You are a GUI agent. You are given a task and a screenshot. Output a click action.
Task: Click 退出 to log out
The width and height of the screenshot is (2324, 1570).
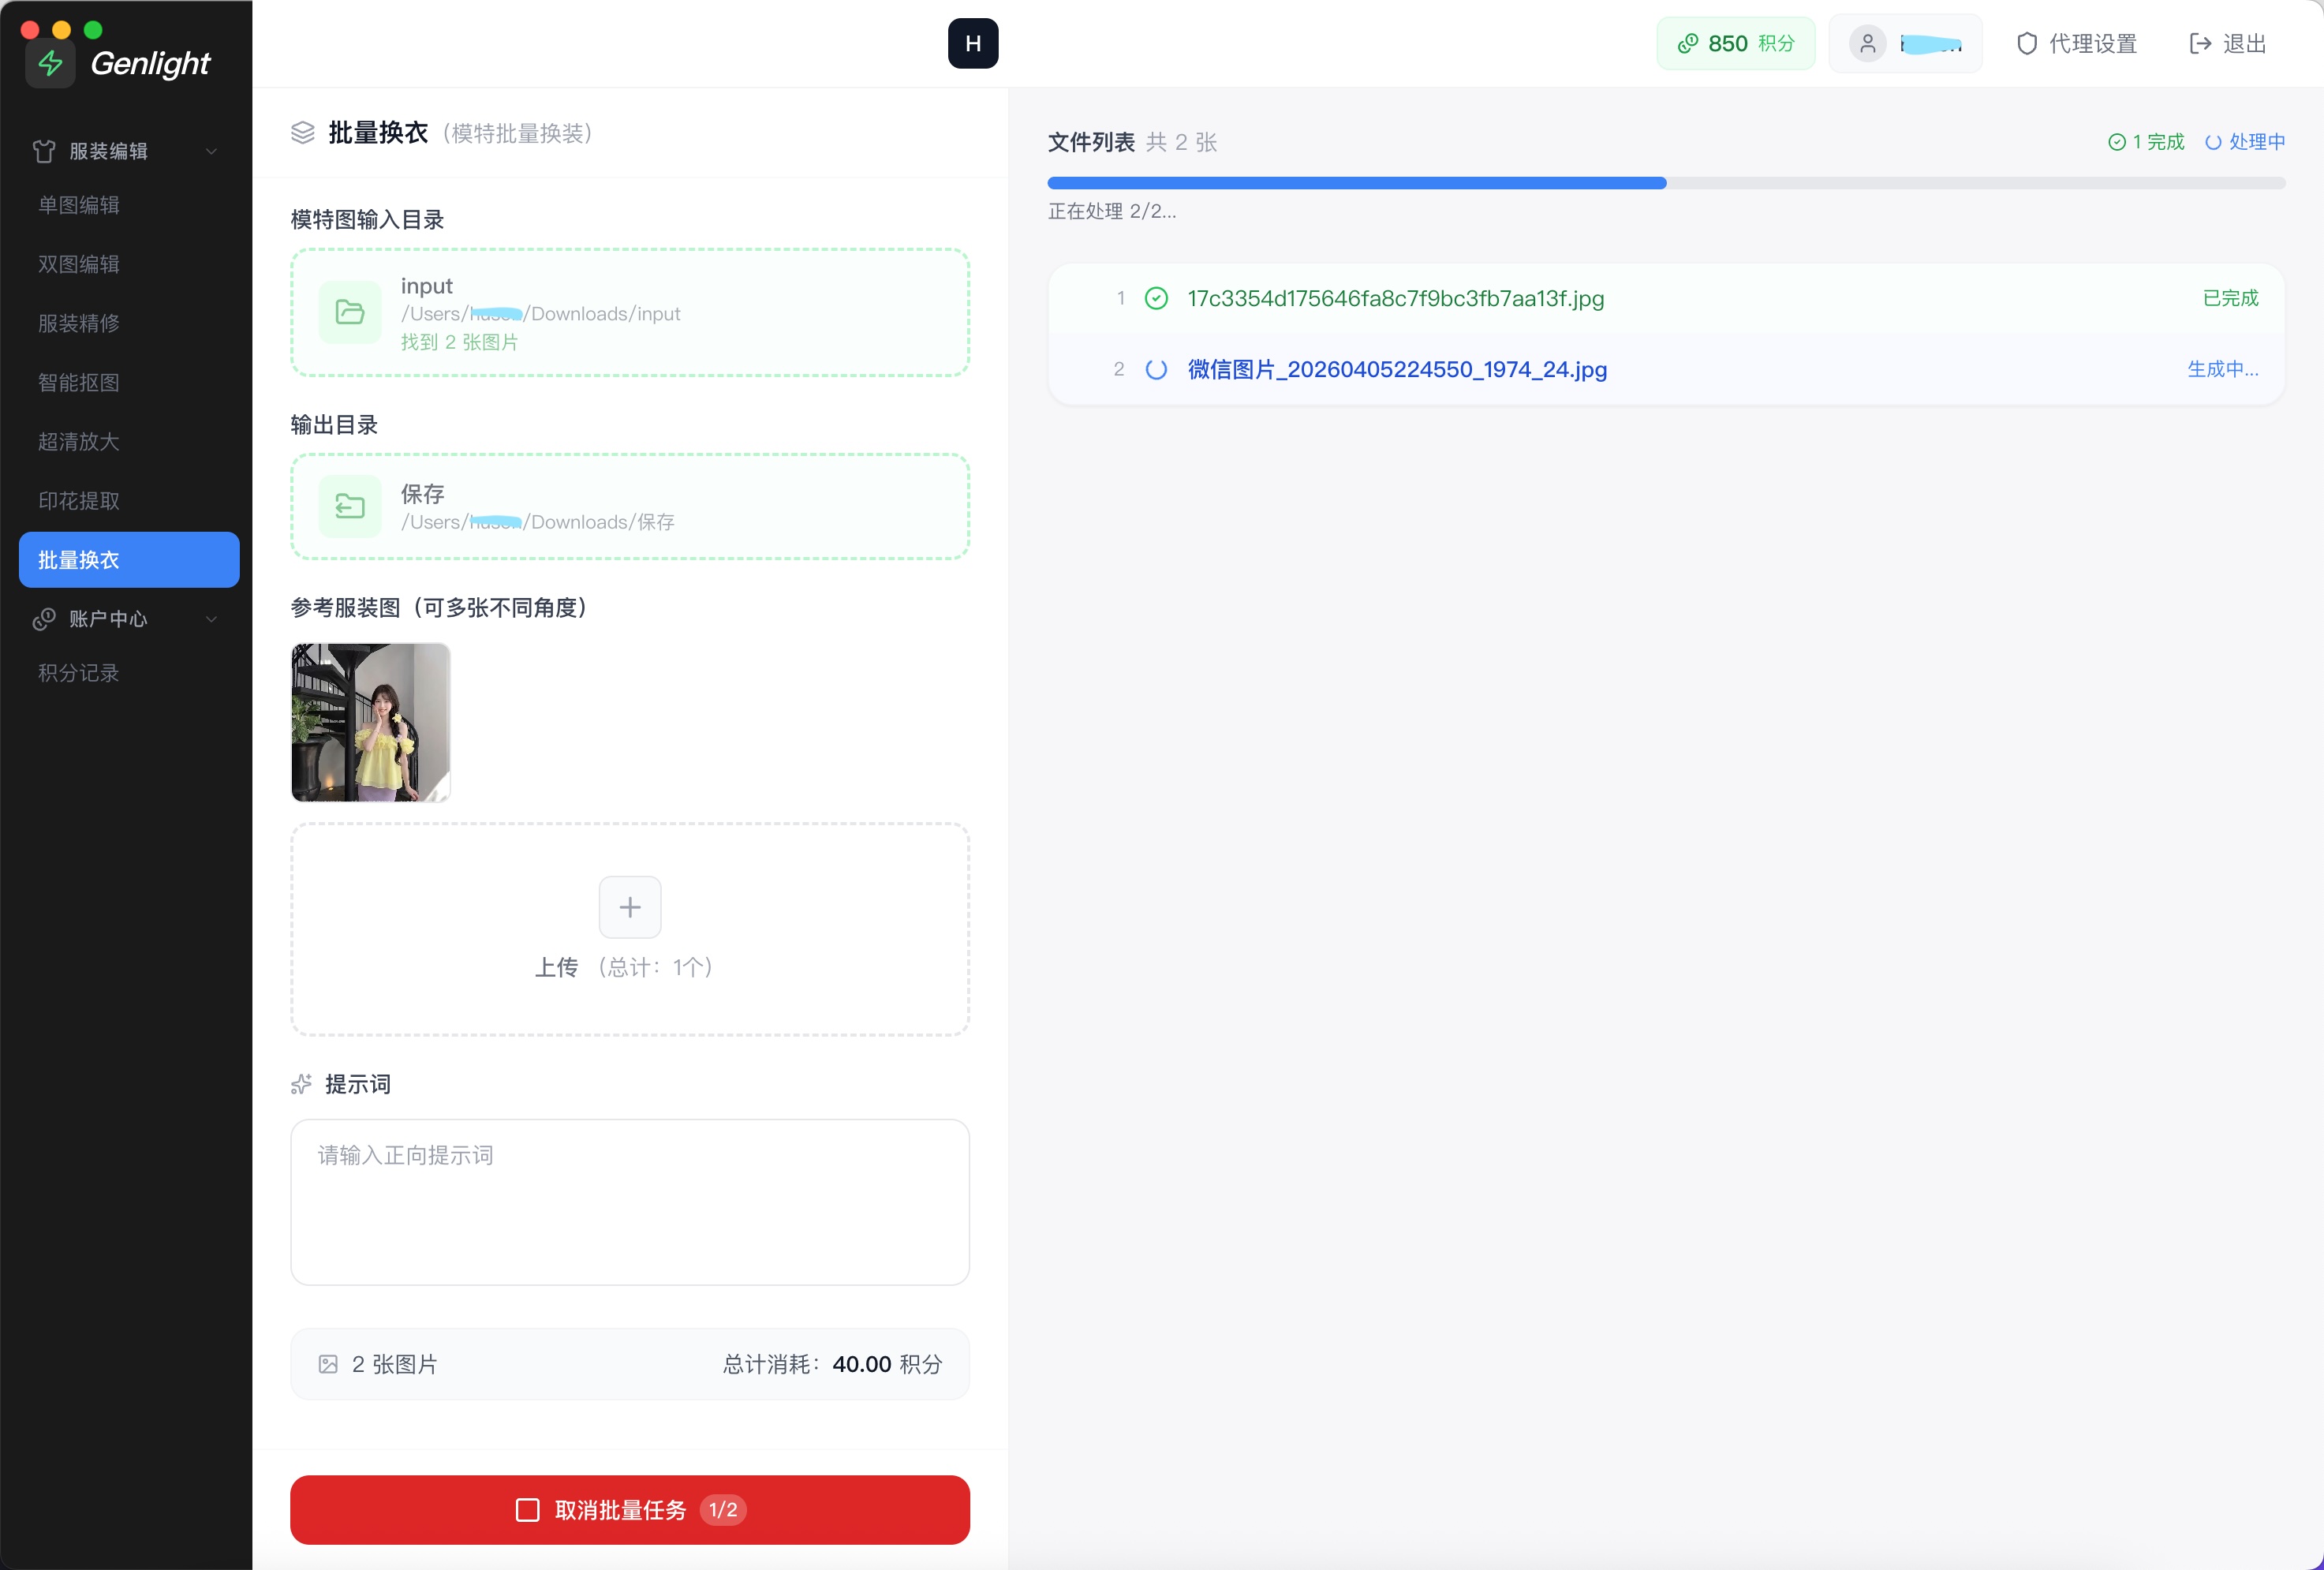point(2228,43)
